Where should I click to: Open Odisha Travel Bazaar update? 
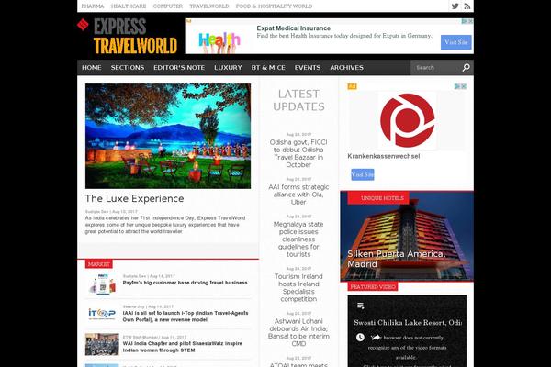tap(298, 153)
